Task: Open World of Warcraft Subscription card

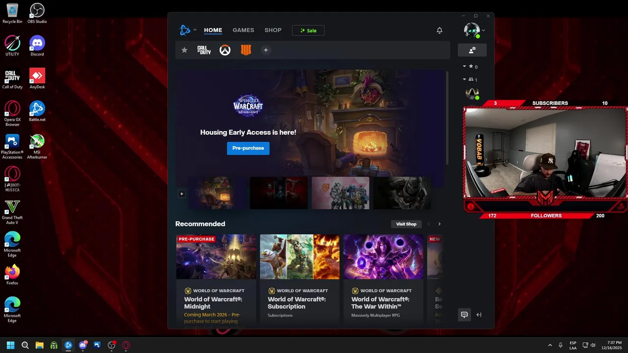Action: tap(300, 282)
